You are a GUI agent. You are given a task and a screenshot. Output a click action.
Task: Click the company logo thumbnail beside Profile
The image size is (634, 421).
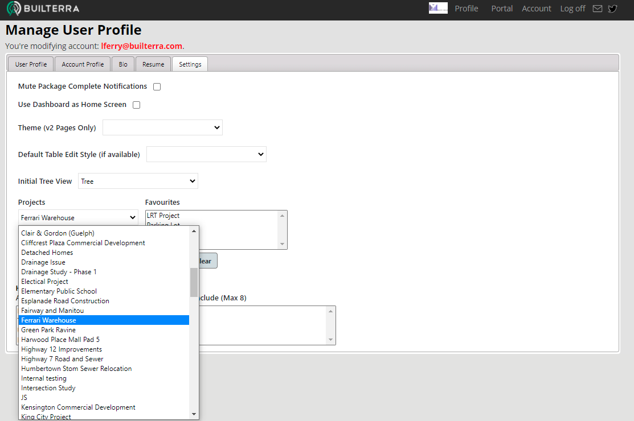tap(438, 8)
